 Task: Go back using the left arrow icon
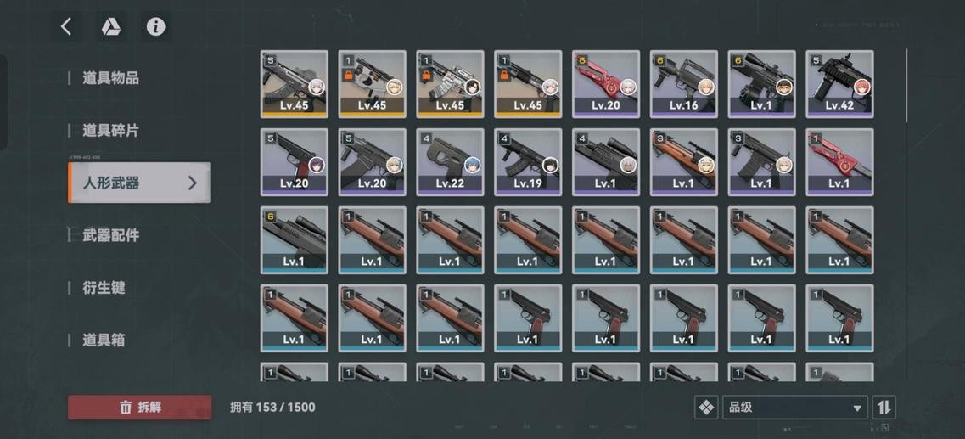pyautogui.click(x=66, y=26)
